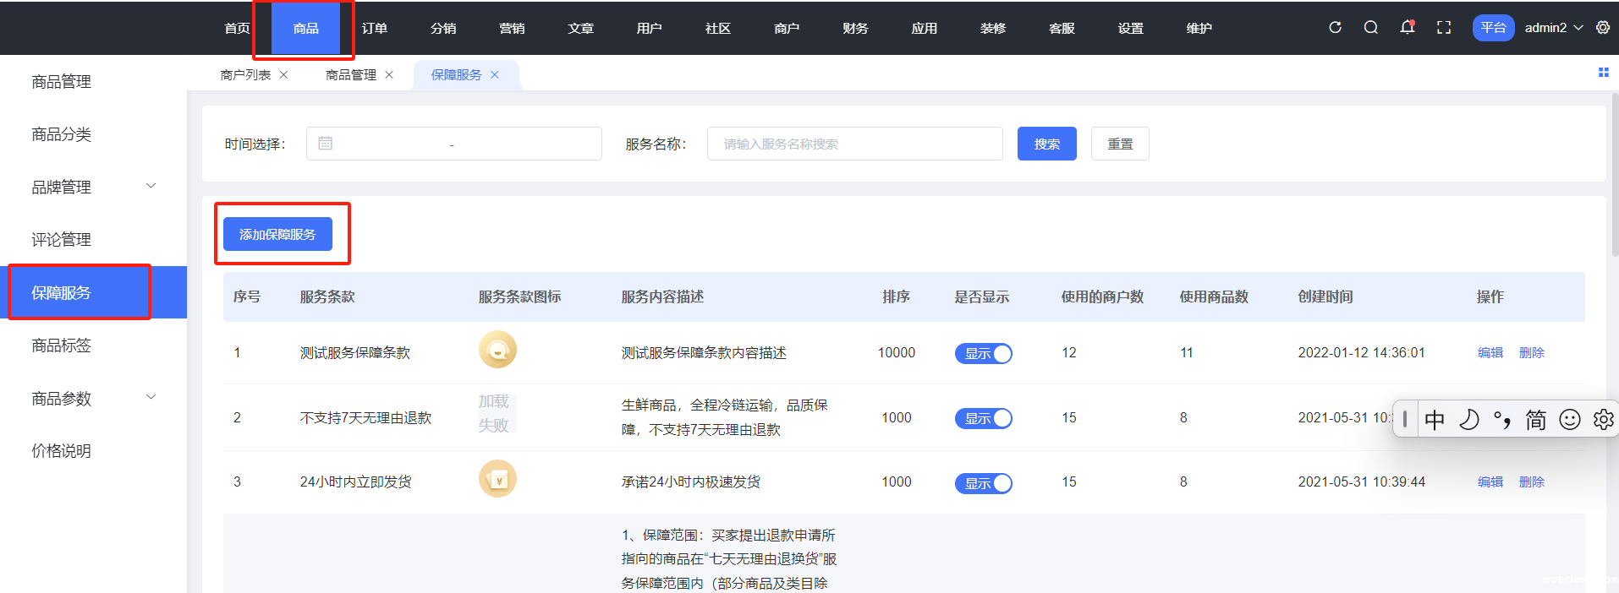This screenshot has width=1619, height=593.
Task: Open the admin2 account dropdown
Action: tap(1553, 28)
